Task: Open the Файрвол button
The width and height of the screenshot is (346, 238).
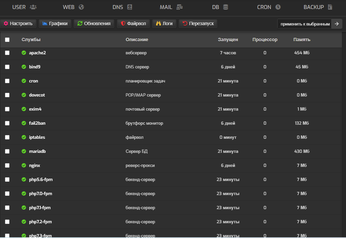Action: (x=133, y=23)
